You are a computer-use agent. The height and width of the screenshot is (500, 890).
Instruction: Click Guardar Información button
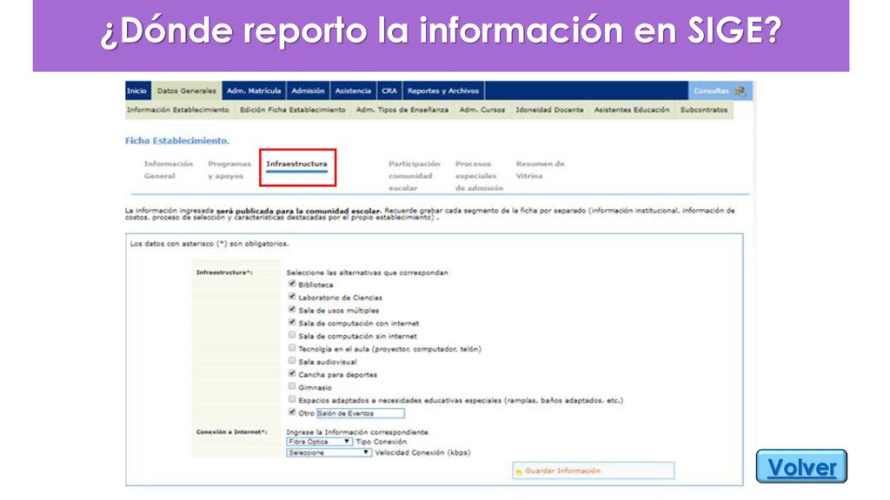[x=593, y=470]
